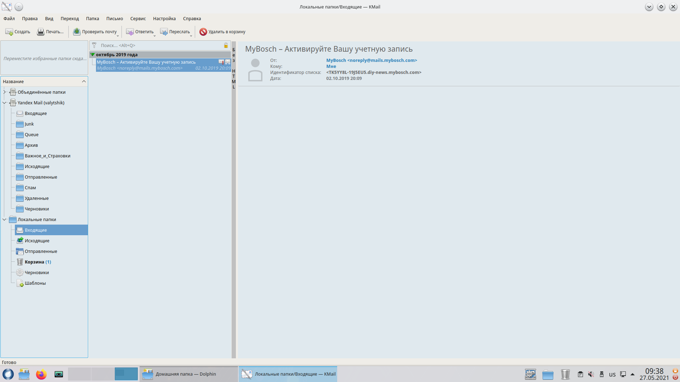
Task: Collapse the октябрь 2019 года message group
Action: click(x=92, y=55)
